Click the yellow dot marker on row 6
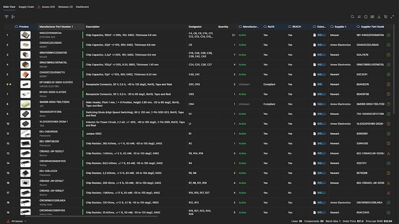Image resolution: width=399 pixels, height=224 pixels. 10,84
